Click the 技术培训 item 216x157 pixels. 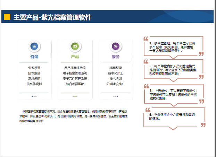[x=116, y=78]
